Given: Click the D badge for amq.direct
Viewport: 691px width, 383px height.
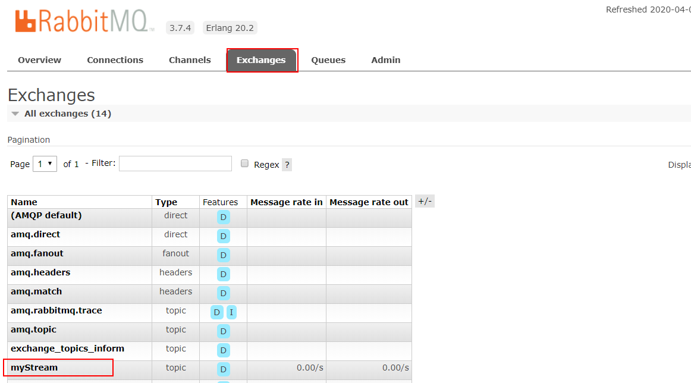Looking at the screenshot, I should pyautogui.click(x=224, y=236).
